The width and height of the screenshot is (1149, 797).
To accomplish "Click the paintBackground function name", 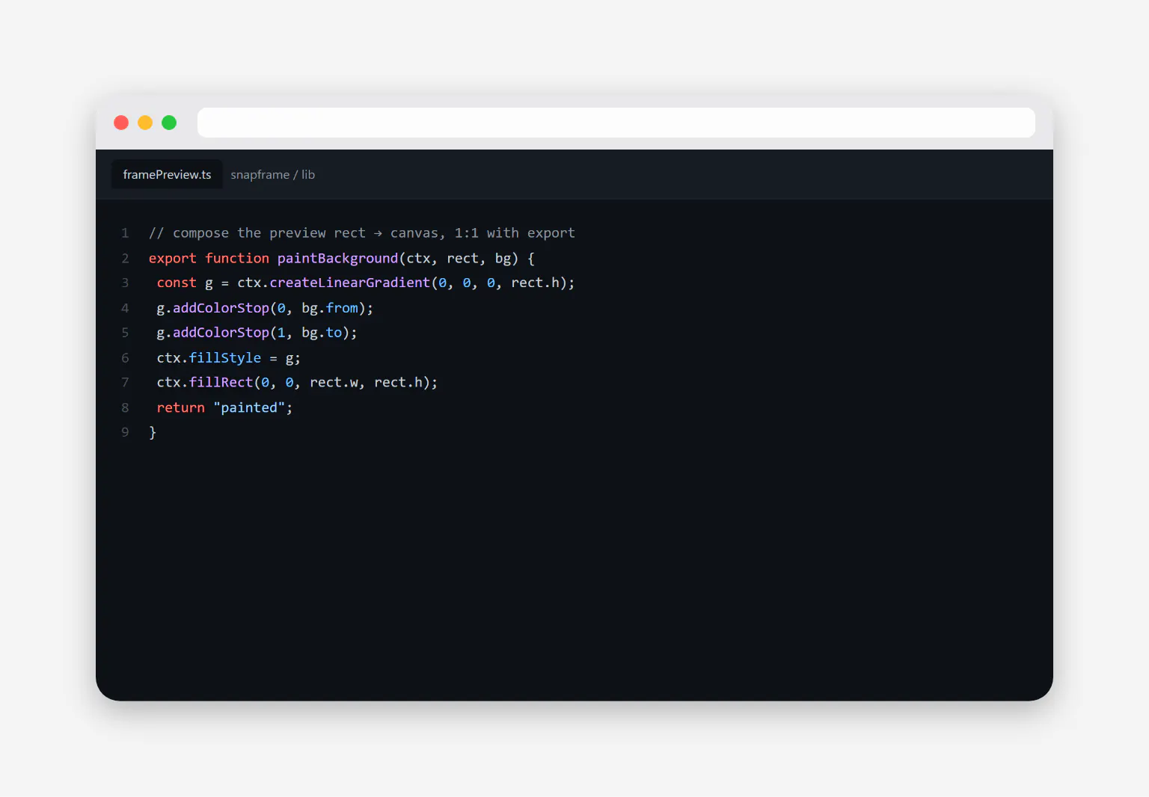I will [x=337, y=258].
